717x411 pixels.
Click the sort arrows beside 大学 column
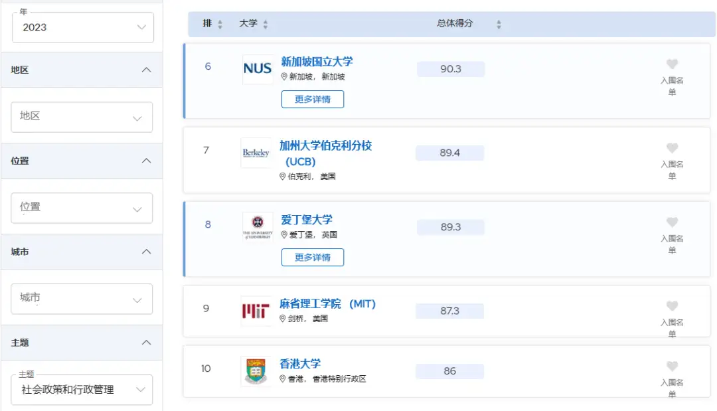click(x=266, y=25)
